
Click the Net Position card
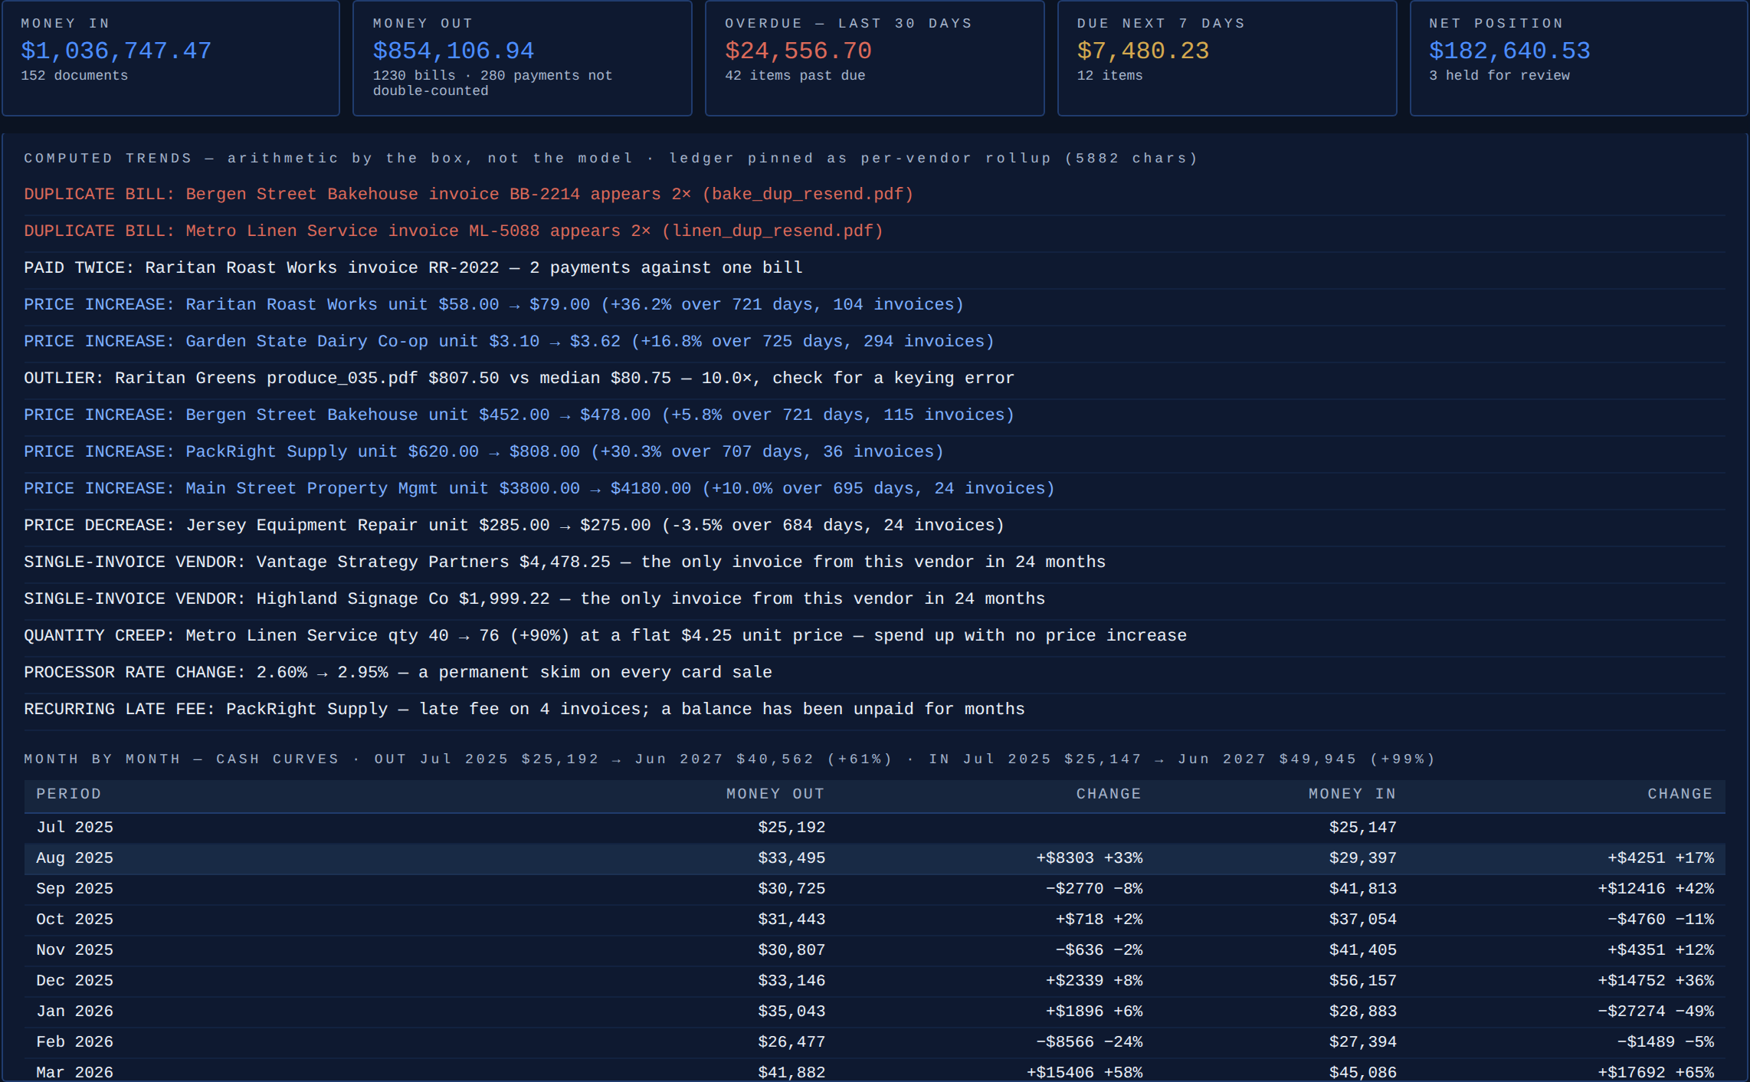[1579, 57]
